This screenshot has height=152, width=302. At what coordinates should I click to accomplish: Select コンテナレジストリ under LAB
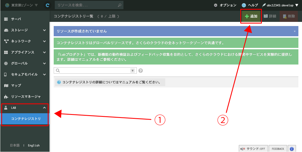click(x=25, y=119)
